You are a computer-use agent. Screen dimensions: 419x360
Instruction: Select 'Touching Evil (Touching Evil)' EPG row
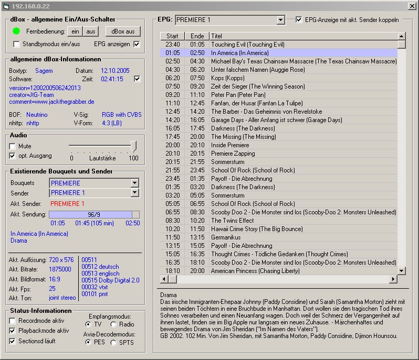click(x=278, y=44)
